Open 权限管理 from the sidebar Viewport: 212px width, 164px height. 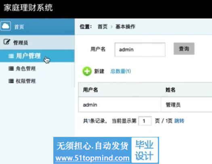[26, 81]
